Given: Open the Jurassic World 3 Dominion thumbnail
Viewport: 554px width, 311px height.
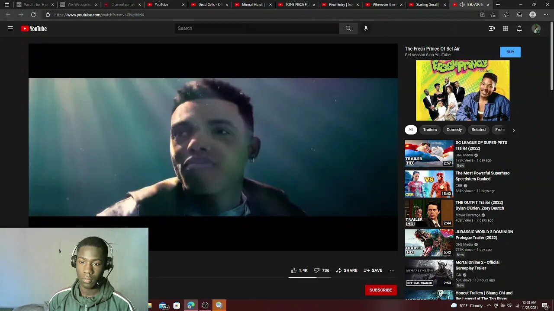Looking at the screenshot, I should click(x=429, y=243).
